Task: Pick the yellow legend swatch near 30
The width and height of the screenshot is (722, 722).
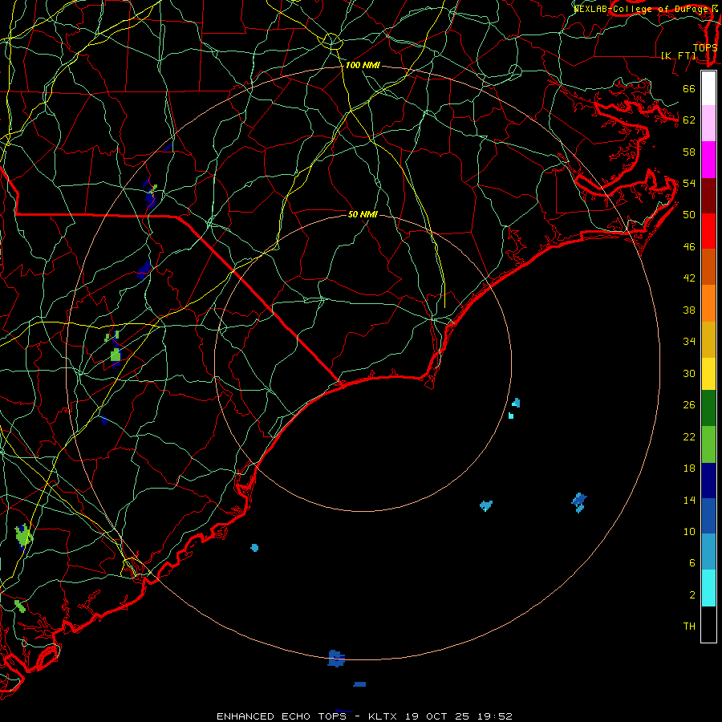Action: click(708, 374)
